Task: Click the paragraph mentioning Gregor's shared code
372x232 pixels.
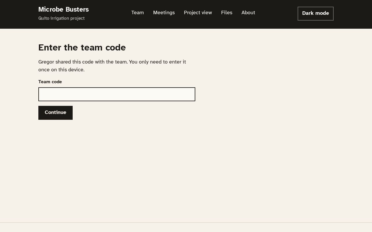Action: point(112,66)
